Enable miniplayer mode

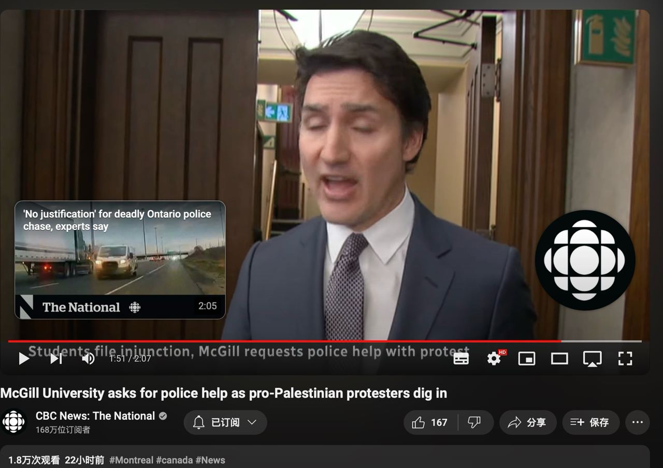click(x=527, y=358)
